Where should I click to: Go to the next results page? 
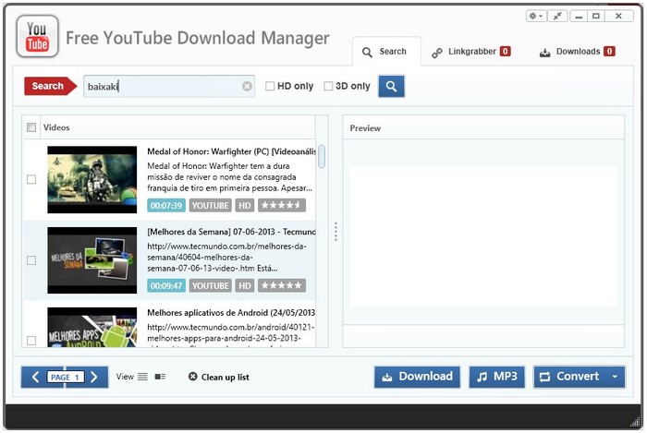click(94, 377)
